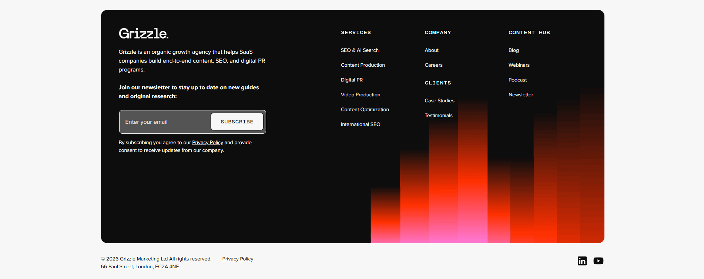
Task: Click the SERVICES column heading
Action: click(x=356, y=32)
